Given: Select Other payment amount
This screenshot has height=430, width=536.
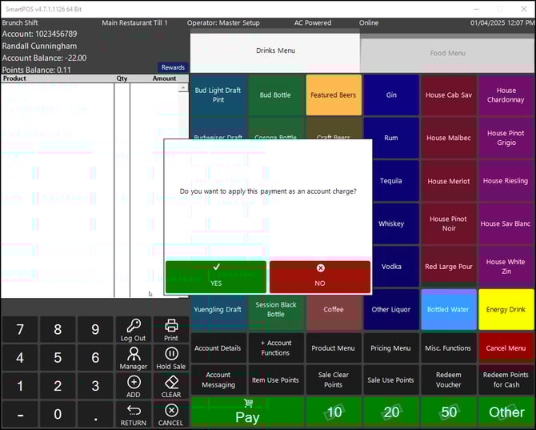Looking at the screenshot, I should [x=506, y=412].
